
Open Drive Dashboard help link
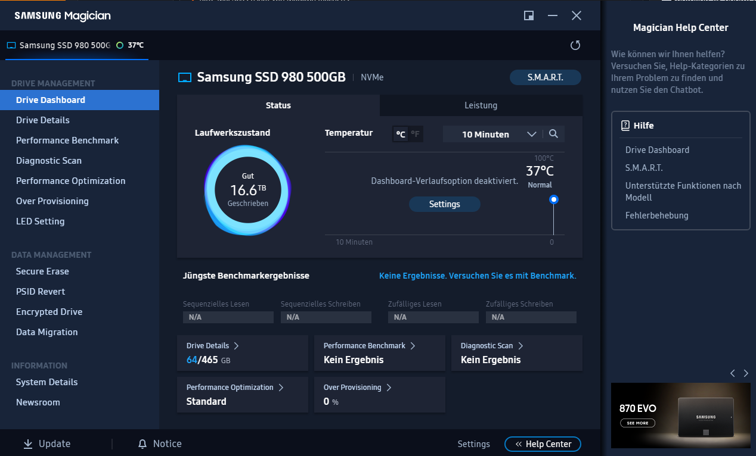pos(657,150)
